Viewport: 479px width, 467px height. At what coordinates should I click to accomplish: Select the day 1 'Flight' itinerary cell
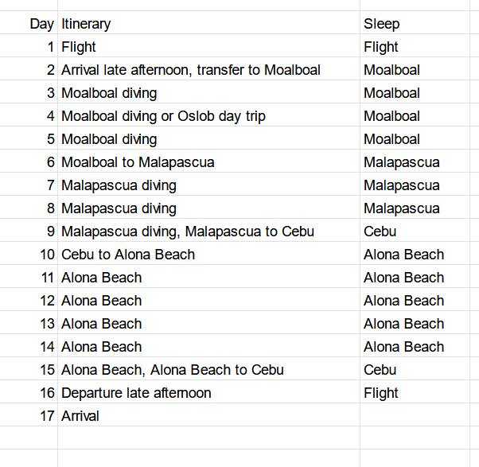click(x=79, y=47)
